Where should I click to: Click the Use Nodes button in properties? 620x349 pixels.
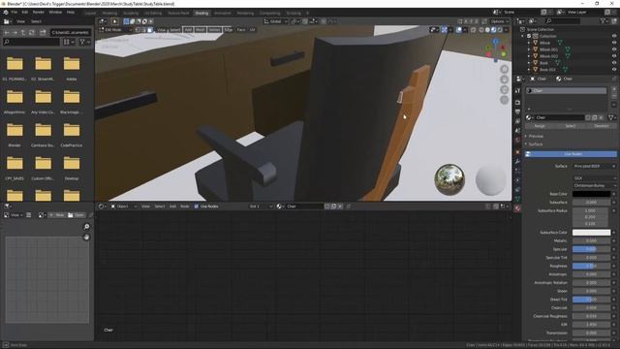571,154
